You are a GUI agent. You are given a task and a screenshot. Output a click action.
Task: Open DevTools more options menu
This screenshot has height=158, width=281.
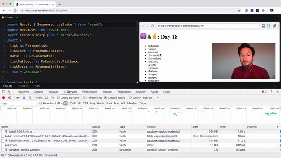271,92
